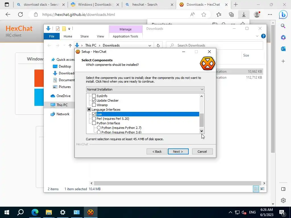This screenshot has height=218, width=291.
Task: Click File Explorer up arrow
Action: click(70, 45)
